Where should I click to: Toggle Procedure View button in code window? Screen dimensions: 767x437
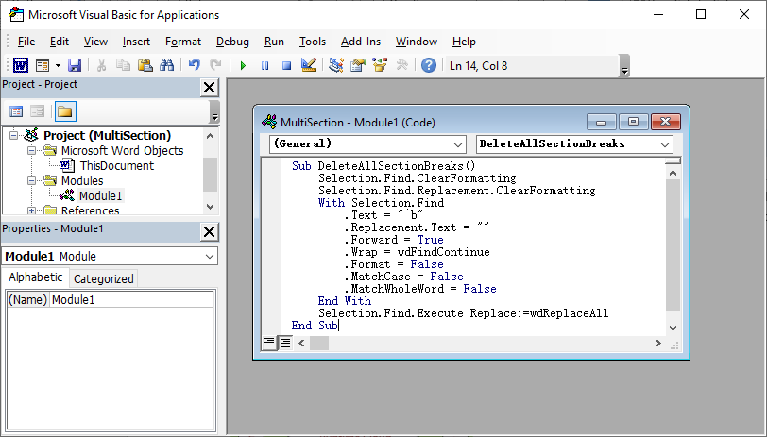click(x=269, y=343)
